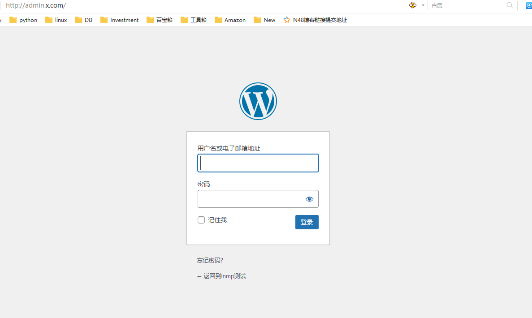Click the 百度 search box

467,5
